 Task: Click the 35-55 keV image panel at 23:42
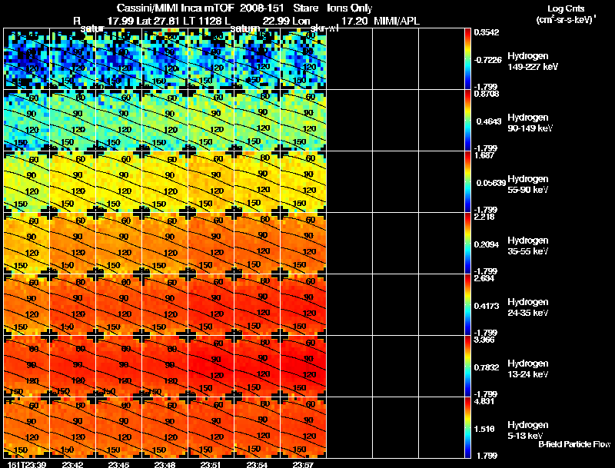pos(72,244)
